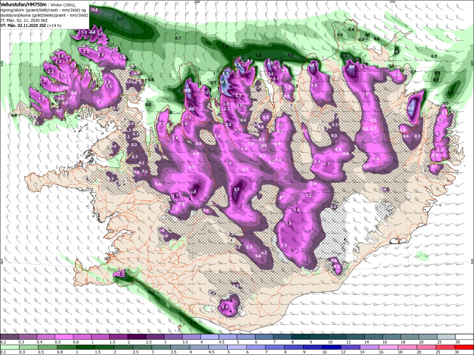Click the 6.0 value in east Iceland

point(410,108)
